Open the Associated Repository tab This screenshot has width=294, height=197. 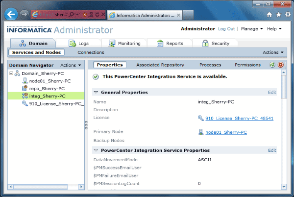[x=160, y=65]
